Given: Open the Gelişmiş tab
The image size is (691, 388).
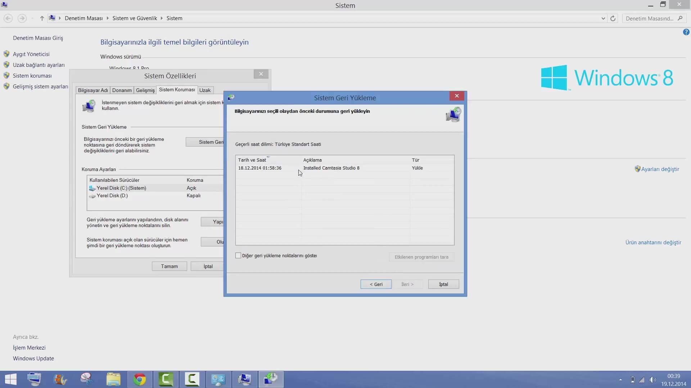Looking at the screenshot, I should click(x=145, y=90).
